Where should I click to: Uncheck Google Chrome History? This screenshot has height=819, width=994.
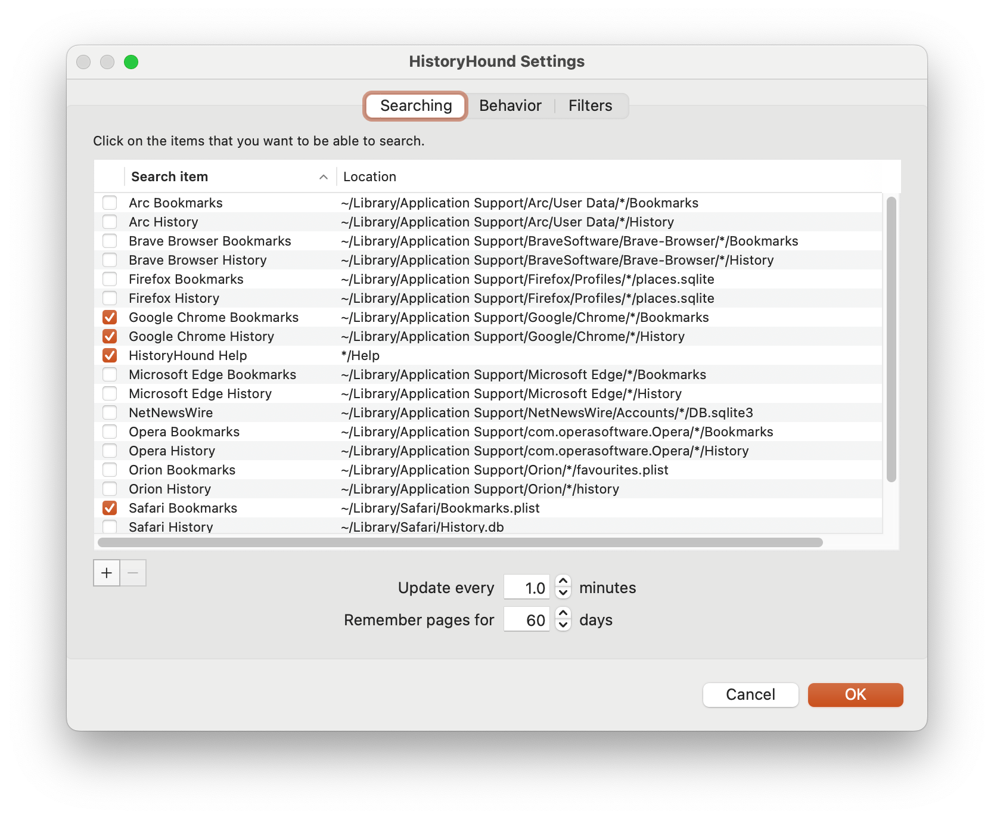(x=110, y=336)
